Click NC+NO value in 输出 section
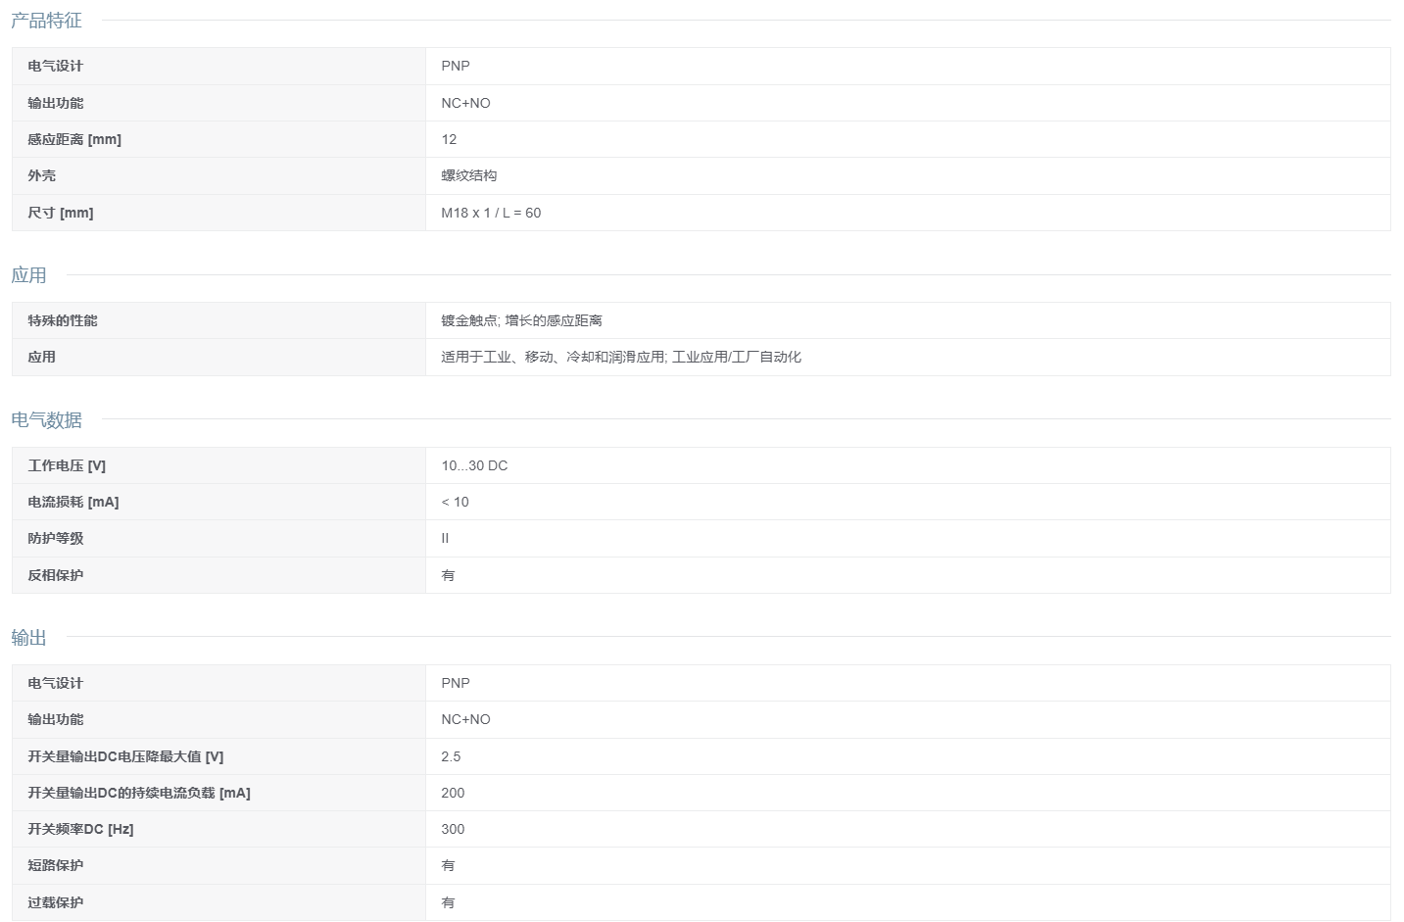This screenshot has height=922, width=1404. (x=465, y=719)
